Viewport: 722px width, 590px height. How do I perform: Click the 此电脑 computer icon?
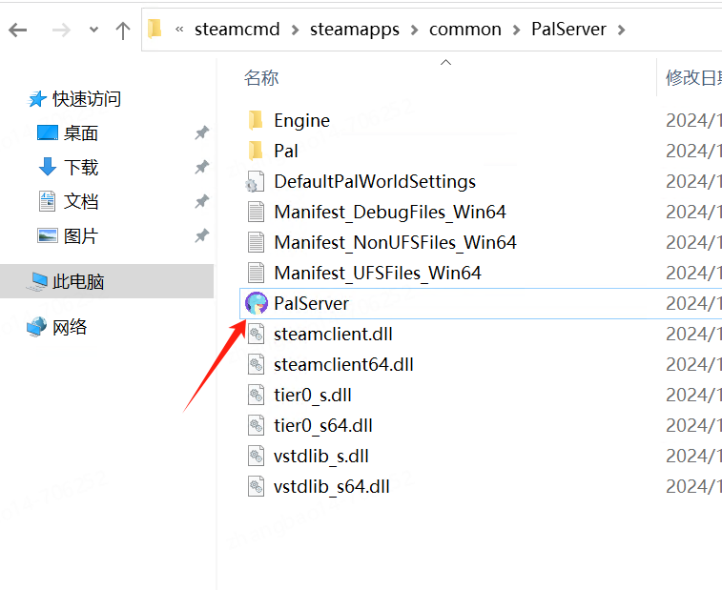(37, 281)
